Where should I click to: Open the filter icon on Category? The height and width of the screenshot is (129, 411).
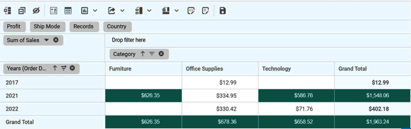(152, 54)
